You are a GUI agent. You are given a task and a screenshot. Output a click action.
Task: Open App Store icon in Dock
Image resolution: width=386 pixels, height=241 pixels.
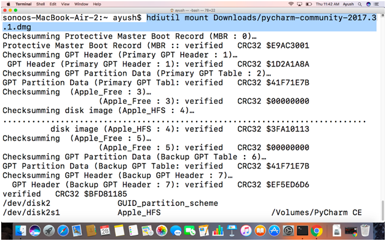point(274,231)
